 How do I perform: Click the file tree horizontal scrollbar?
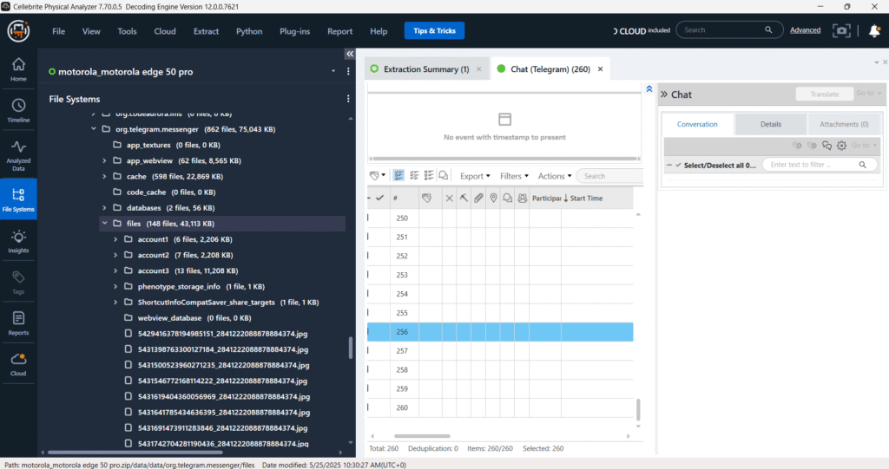pos(135,452)
